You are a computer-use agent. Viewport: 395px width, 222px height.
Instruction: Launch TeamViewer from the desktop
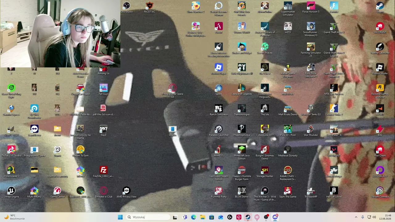34,131
